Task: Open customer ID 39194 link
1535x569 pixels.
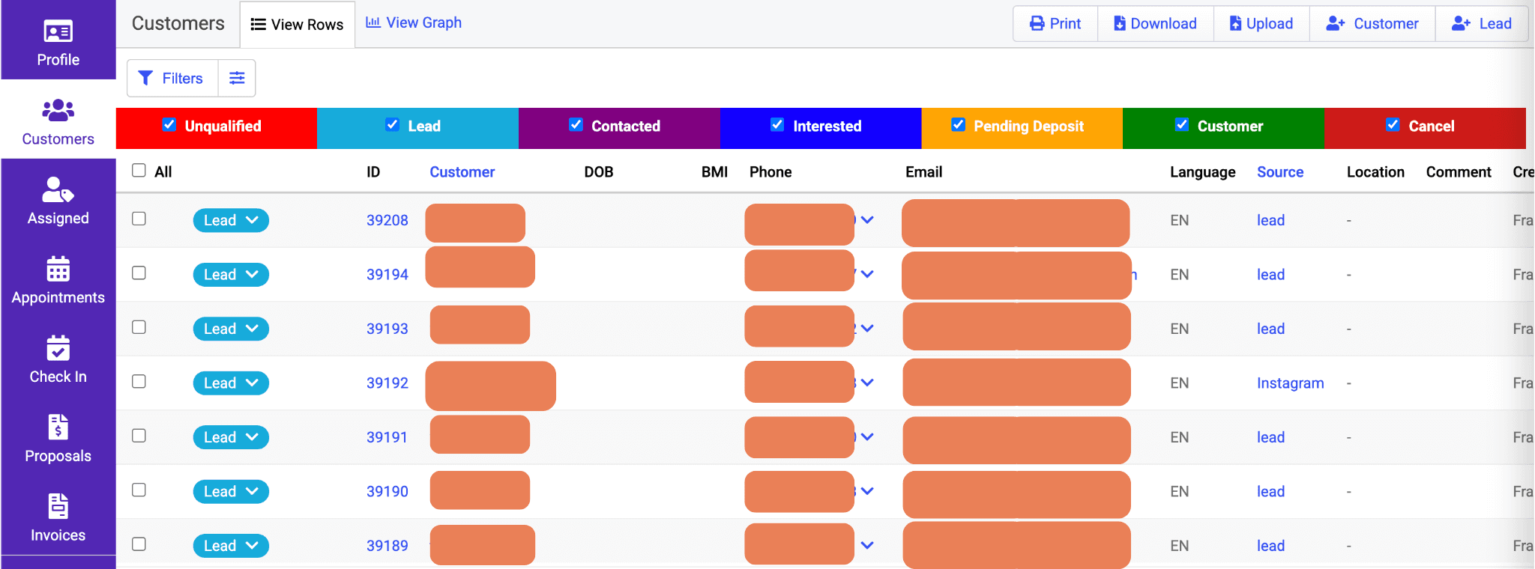Action: [x=387, y=275]
